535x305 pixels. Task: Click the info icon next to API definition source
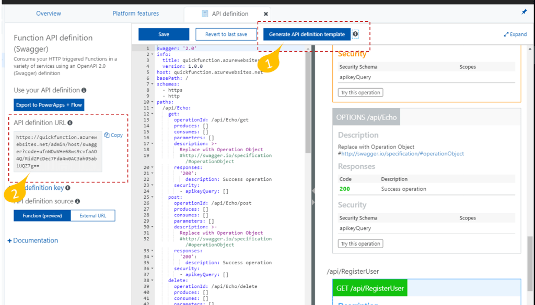[78, 201]
